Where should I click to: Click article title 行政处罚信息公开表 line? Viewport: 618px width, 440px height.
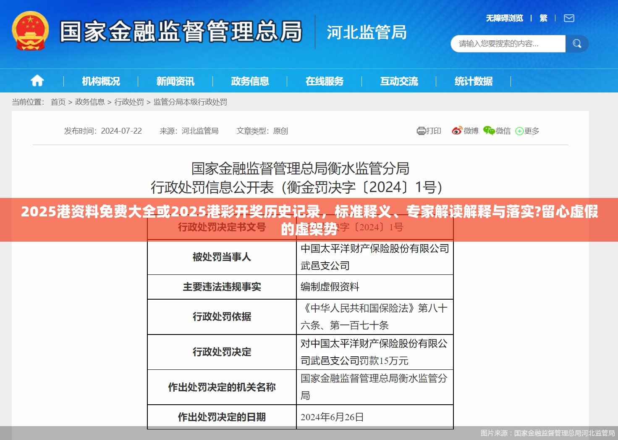click(296, 187)
